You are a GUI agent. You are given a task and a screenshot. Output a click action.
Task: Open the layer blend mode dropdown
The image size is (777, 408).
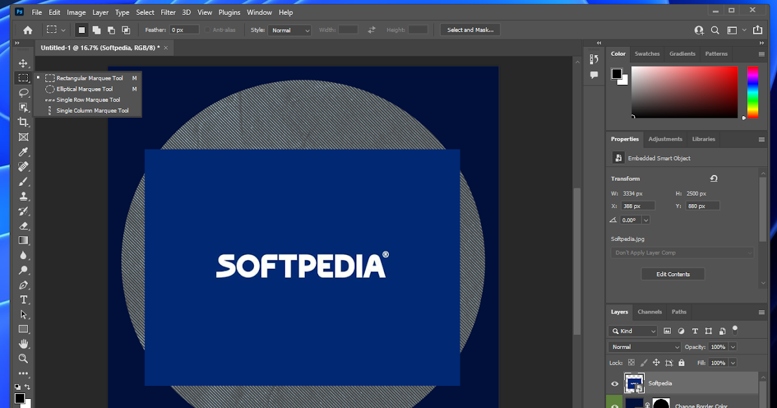[x=645, y=347]
